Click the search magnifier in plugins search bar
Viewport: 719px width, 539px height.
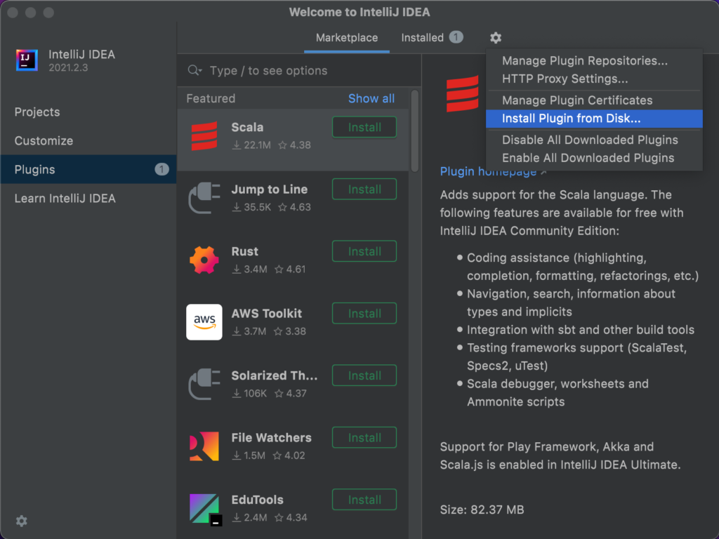[192, 70]
